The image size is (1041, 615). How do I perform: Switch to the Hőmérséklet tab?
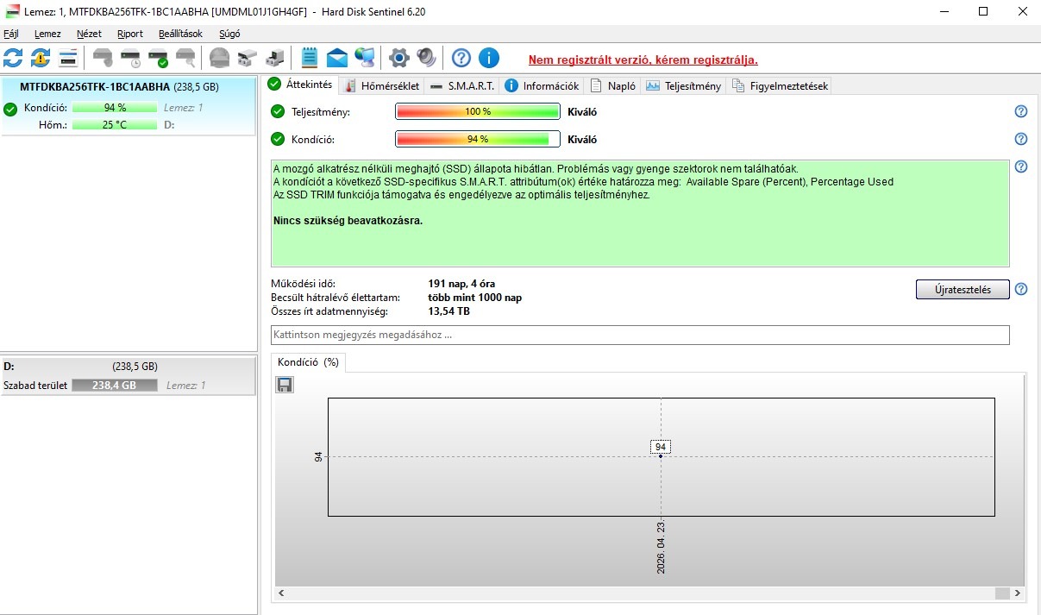pos(381,86)
